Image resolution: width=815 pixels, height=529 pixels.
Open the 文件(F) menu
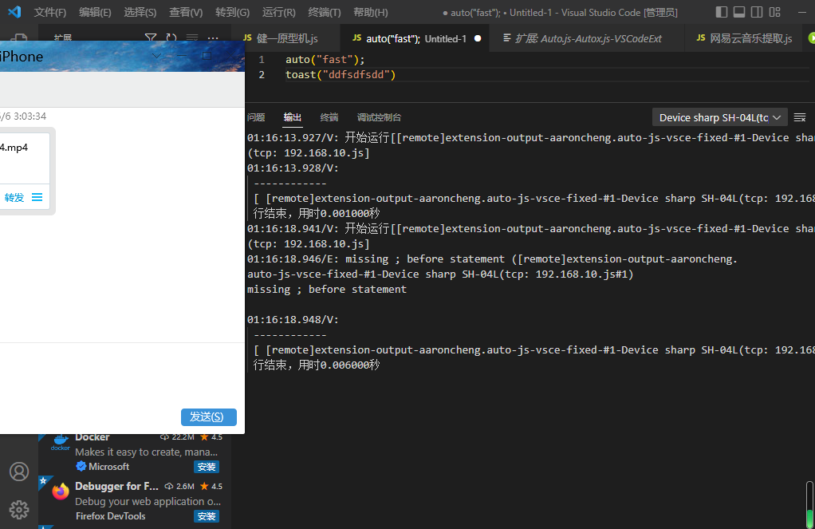pyautogui.click(x=50, y=12)
